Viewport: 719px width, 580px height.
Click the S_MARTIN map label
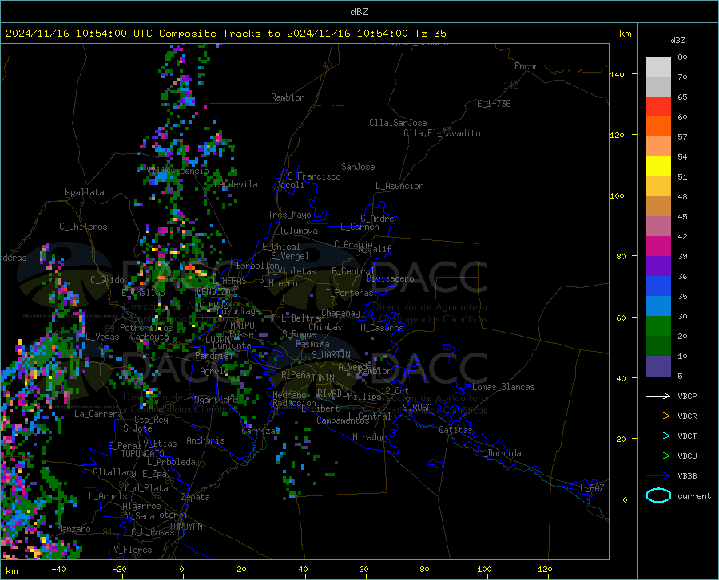[x=331, y=355]
